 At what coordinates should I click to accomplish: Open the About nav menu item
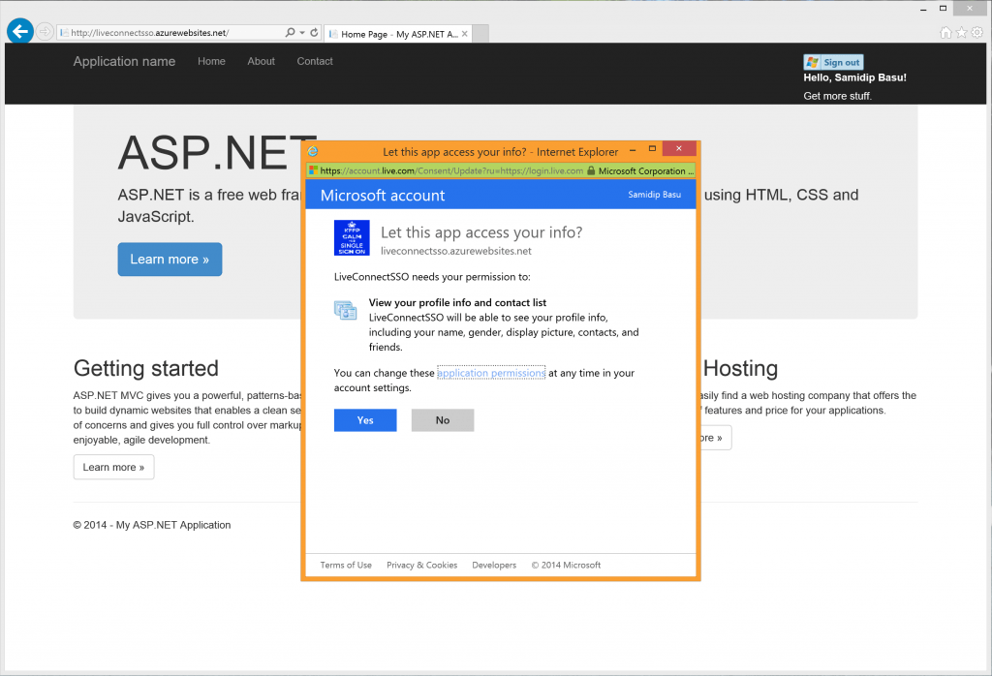click(x=262, y=61)
